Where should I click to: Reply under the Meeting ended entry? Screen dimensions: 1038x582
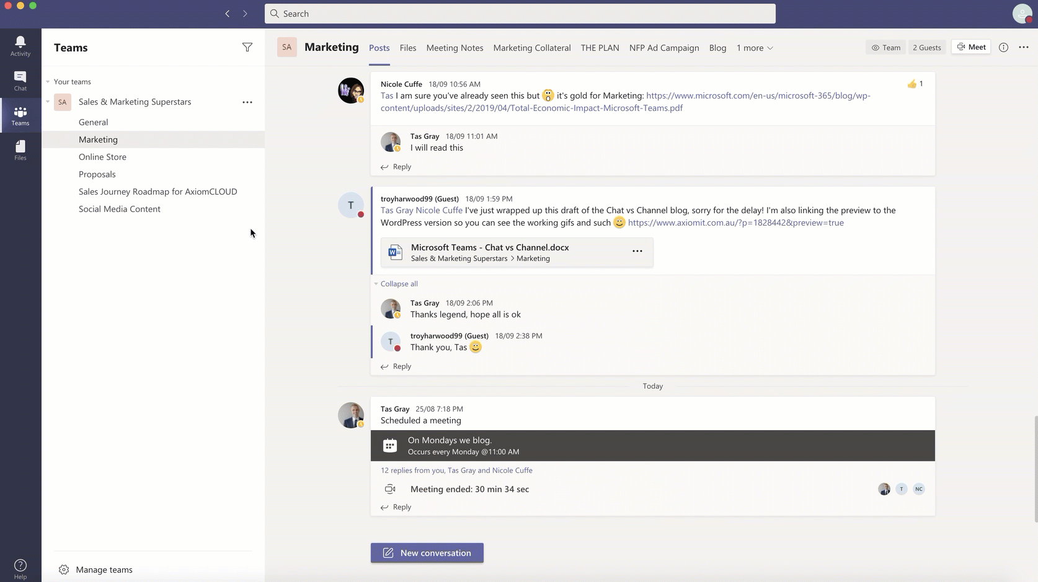coord(396,507)
